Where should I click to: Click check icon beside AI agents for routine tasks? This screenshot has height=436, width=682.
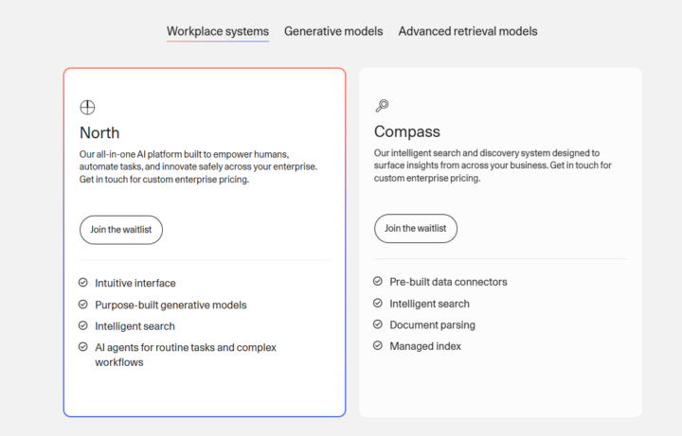tap(83, 346)
